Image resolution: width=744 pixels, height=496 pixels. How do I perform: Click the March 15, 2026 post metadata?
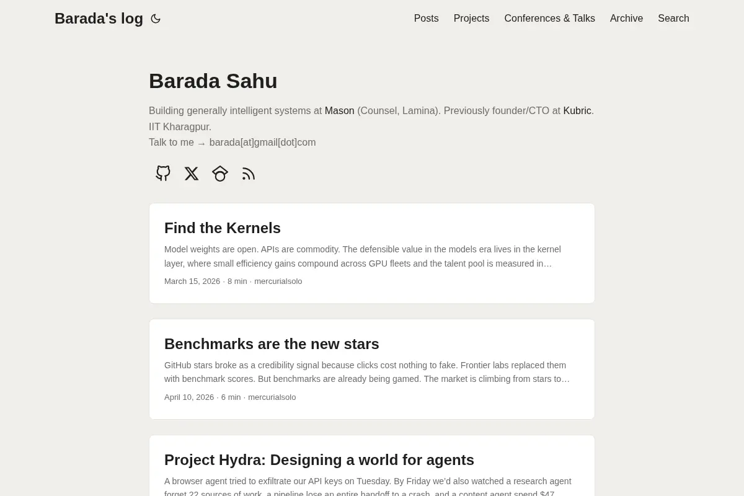coord(233,281)
